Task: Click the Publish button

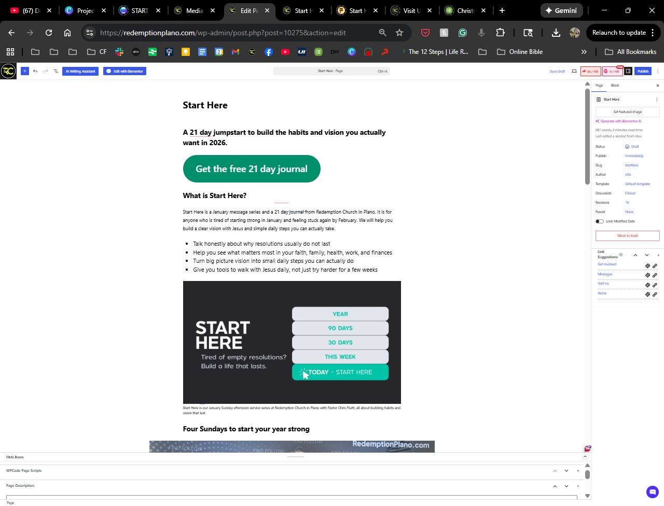Action: click(x=643, y=71)
